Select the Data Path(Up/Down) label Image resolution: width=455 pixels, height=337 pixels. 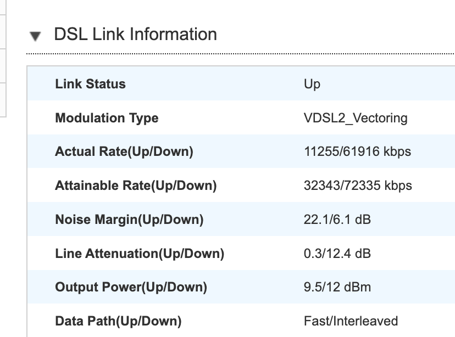[118, 321]
